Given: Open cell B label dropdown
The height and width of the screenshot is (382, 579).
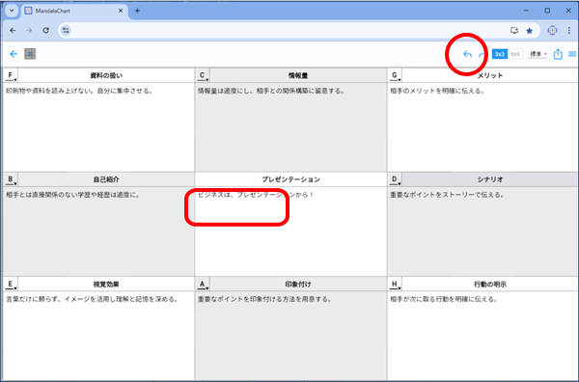Looking at the screenshot, I should click(x=11, y=179).
